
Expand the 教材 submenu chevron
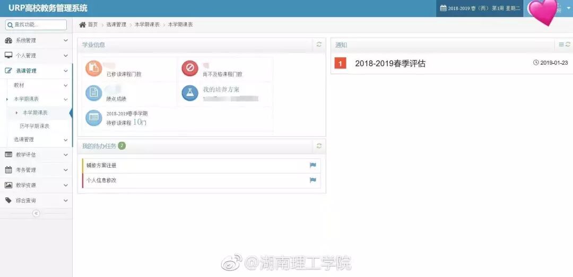point(66,85)
